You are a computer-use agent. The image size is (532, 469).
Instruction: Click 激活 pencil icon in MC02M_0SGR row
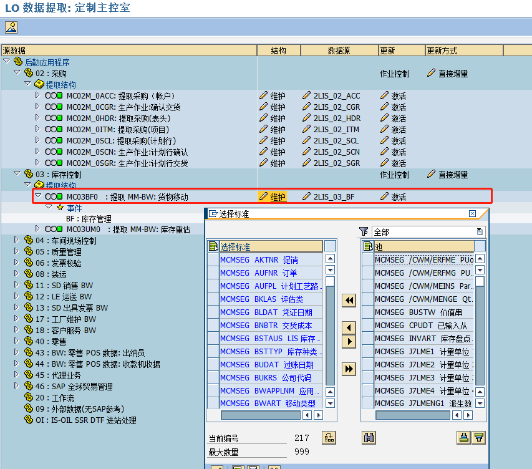[384, 163]
